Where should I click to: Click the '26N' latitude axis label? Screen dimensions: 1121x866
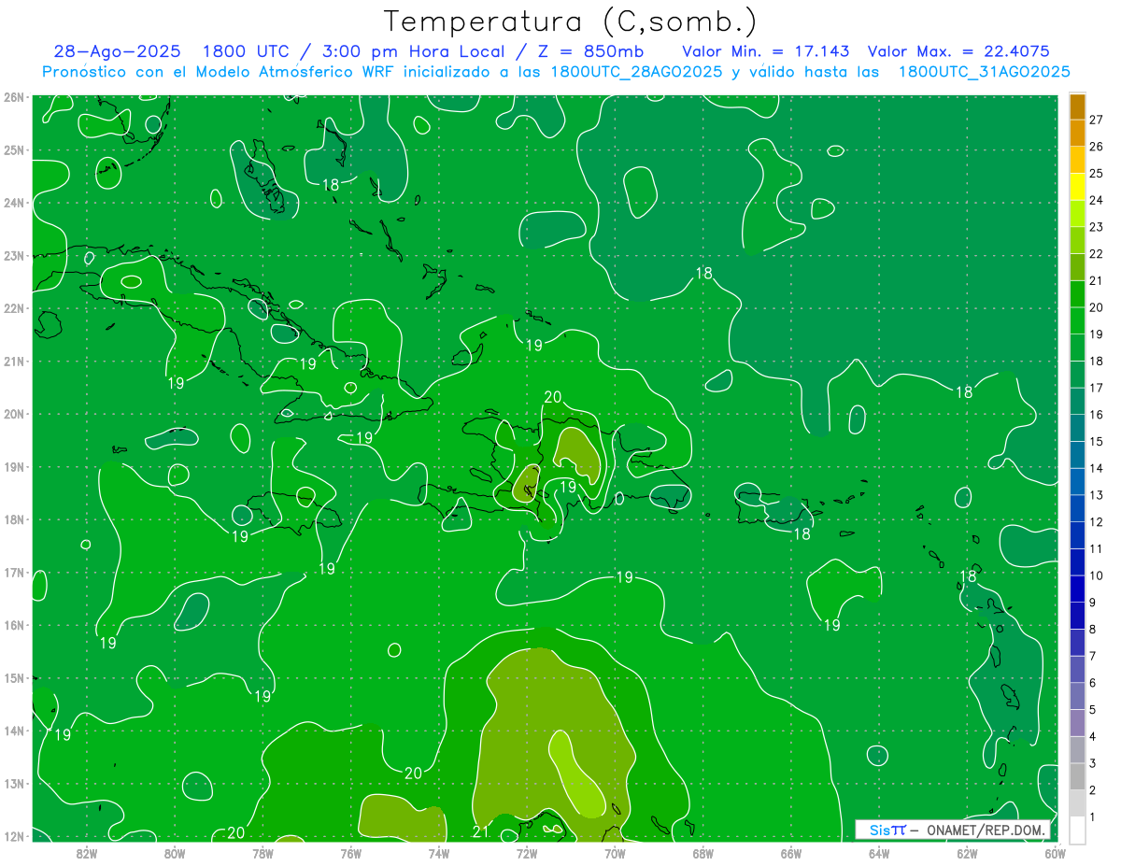(14, 97)
